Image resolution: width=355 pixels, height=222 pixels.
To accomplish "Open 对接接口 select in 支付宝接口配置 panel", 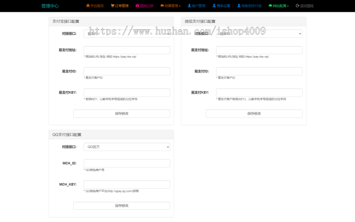I will (127, 34).
